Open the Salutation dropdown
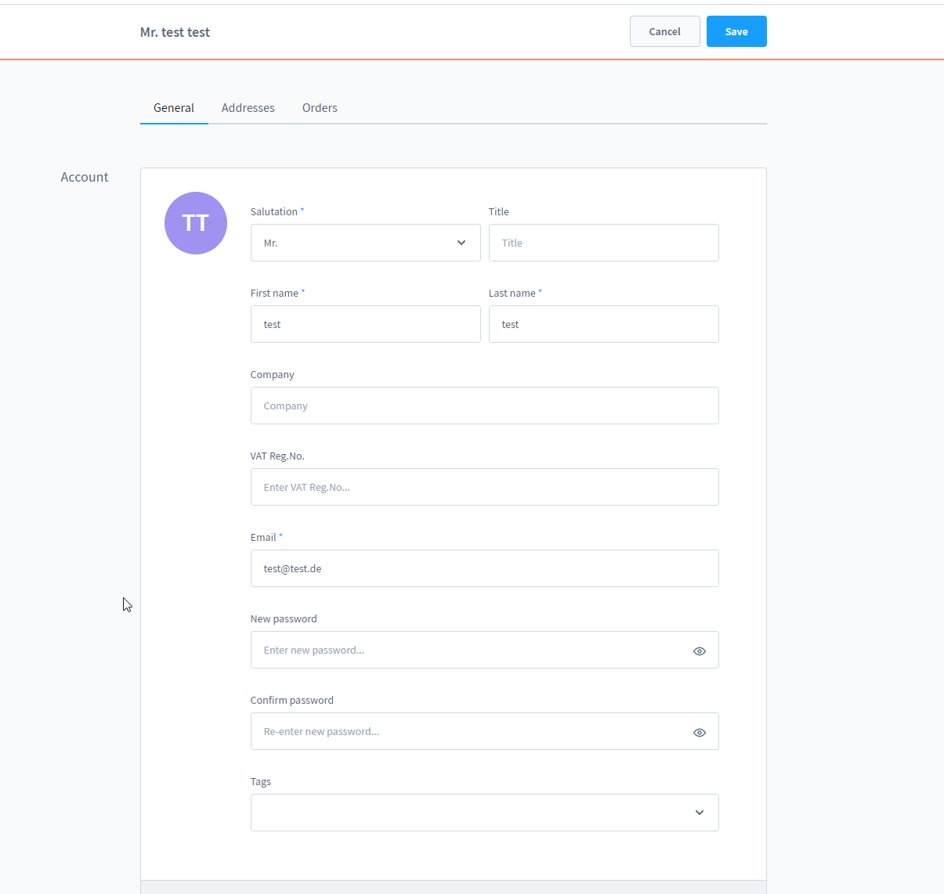 coord(365,243)
